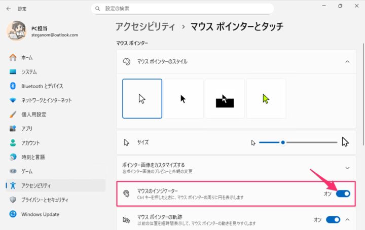365x230 pixels.
Task: Disable マウス ポインターの軌跡 toggle
Action: [333, 219]
